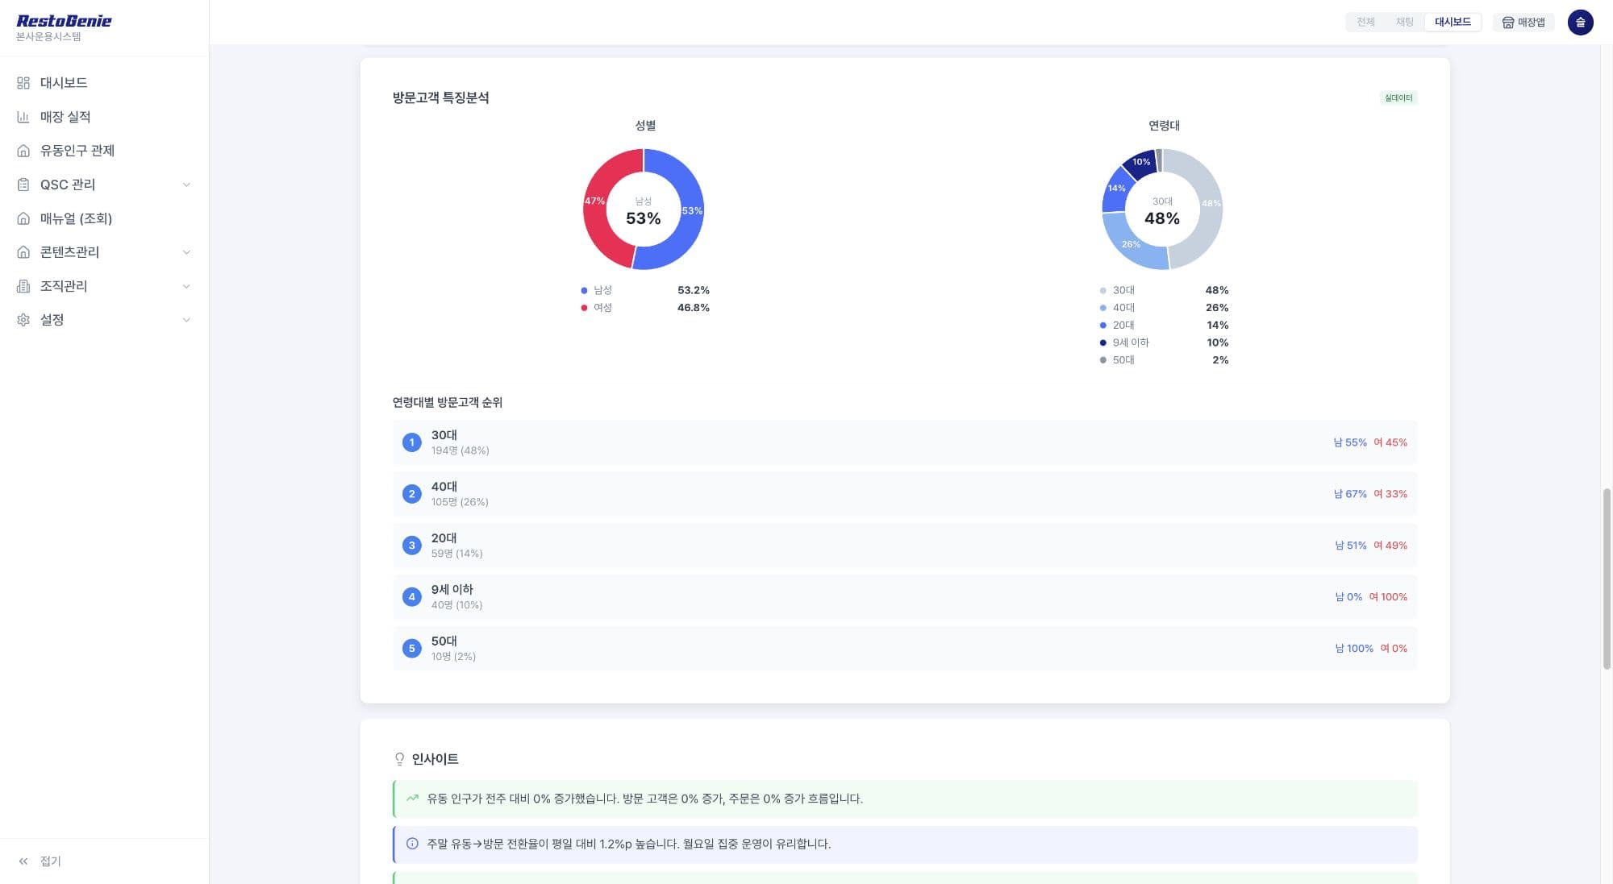Click the 대시보드 sidebar grid icon
This screenshot has height=884, width=1613.
pyautogui.click(x=23, y=83)
